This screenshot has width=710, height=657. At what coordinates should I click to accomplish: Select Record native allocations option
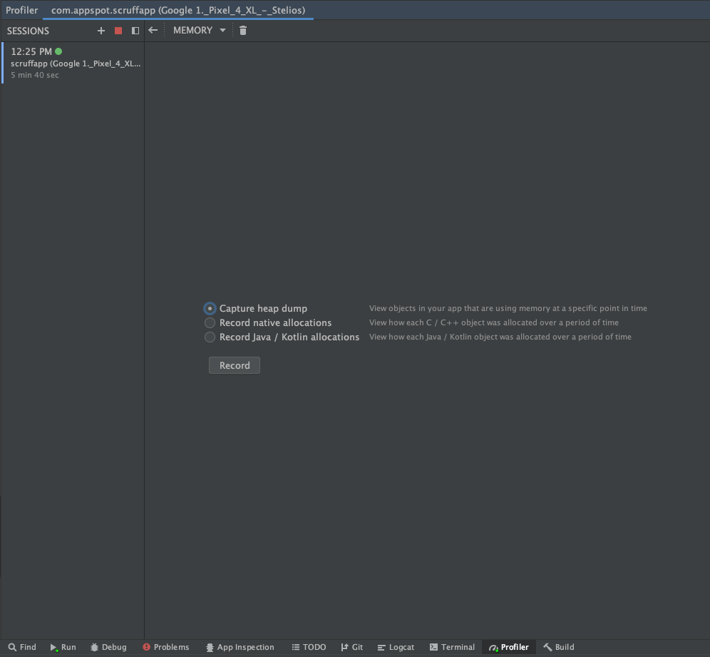point(267,322)
